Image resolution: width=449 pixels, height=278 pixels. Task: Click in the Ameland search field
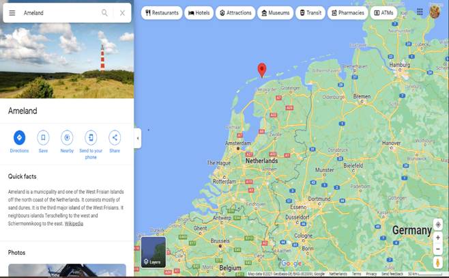[x=58, y=12]
